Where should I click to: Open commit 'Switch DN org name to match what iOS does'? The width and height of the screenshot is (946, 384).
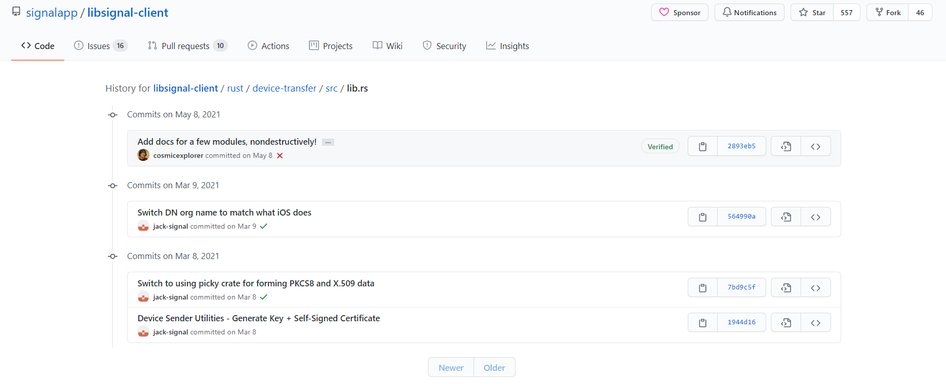click(224, 212)
